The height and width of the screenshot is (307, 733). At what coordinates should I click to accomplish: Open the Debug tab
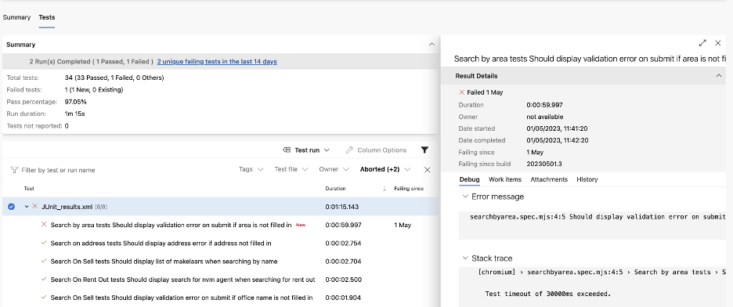[x=469, y=179]
